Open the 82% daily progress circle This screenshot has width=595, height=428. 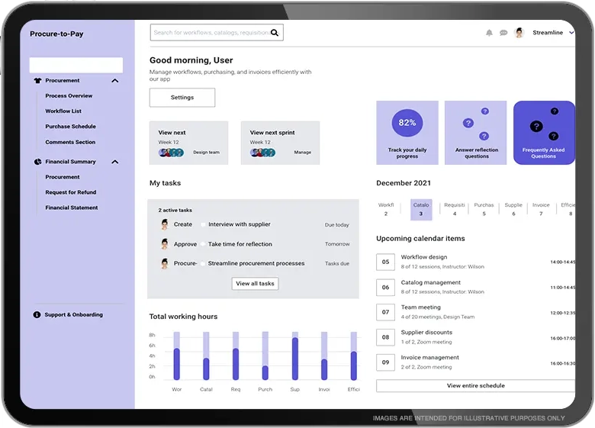[x=407, y=123]
